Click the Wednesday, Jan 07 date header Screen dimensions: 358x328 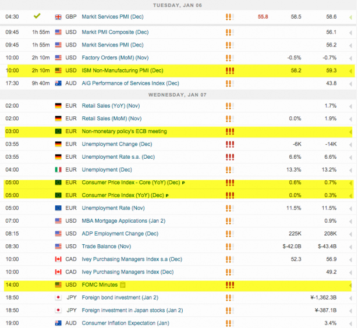(178, 95)
